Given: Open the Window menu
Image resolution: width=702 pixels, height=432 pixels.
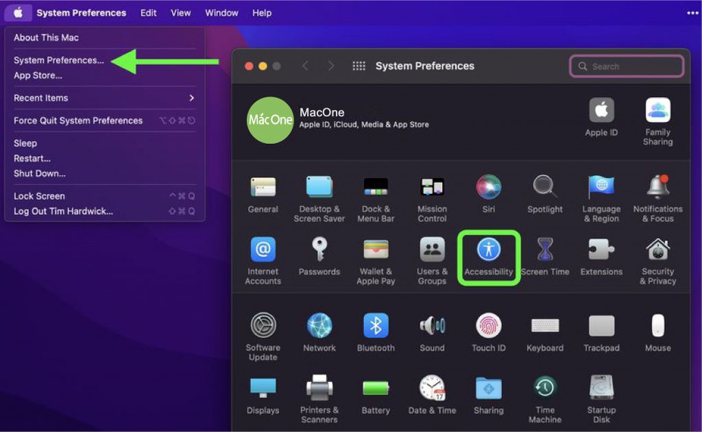Looking at the screenshot, I should [x=221, y=13].
